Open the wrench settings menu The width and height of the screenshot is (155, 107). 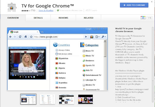tap(104, 37)
